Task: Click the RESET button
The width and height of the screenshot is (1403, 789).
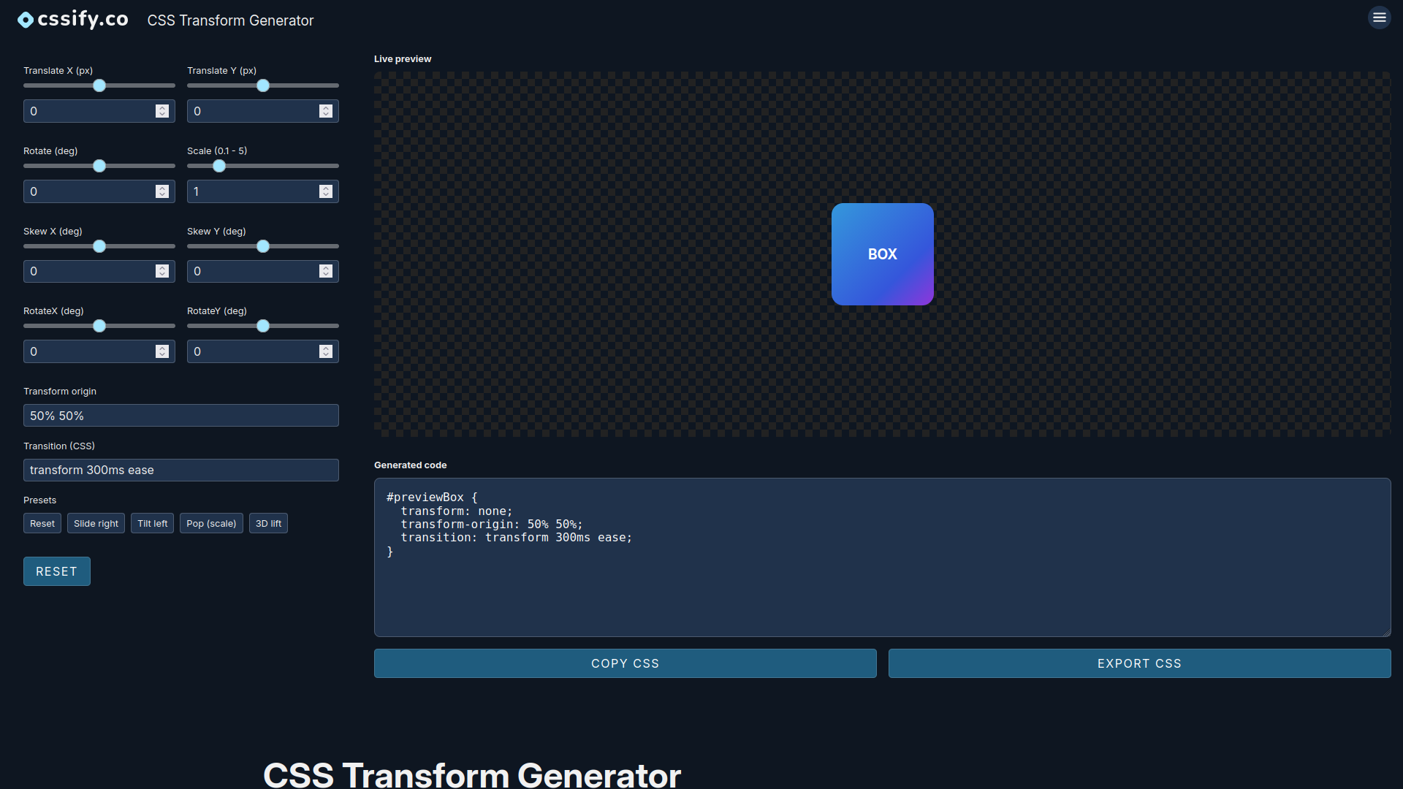Action: (56, 571)
